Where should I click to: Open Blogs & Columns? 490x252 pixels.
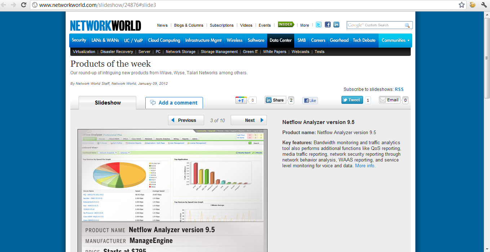[189, 25]
